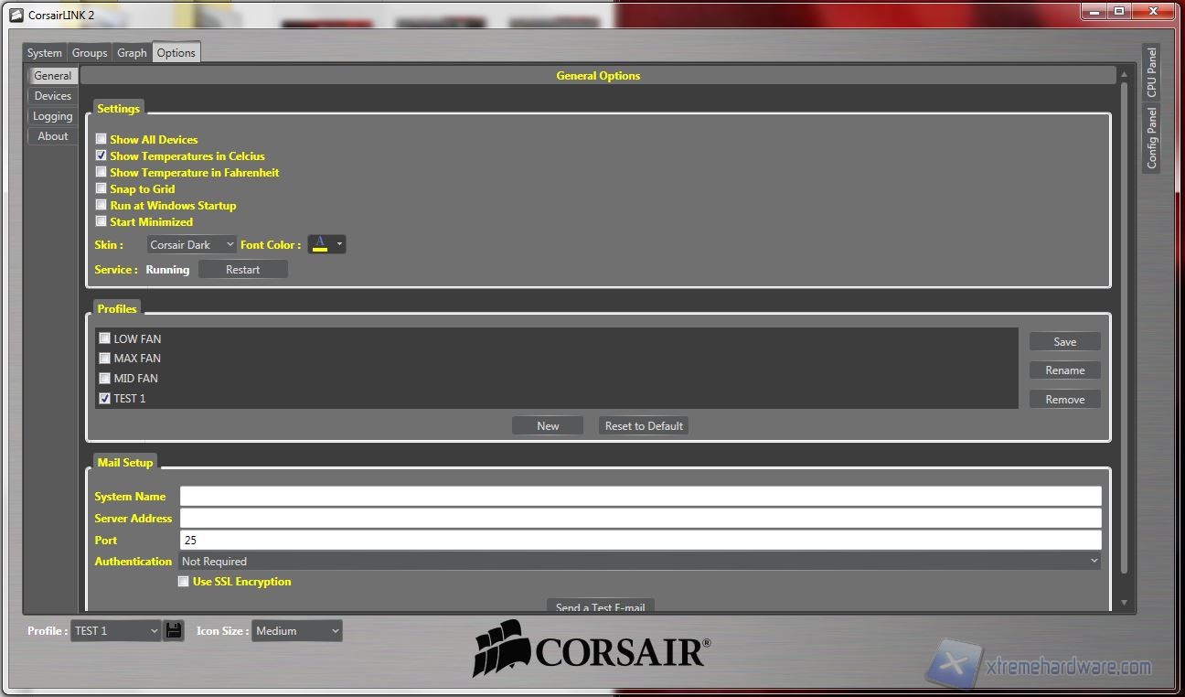Open the Font Color picker
The image size is (1185, 697).
(326, 244)
